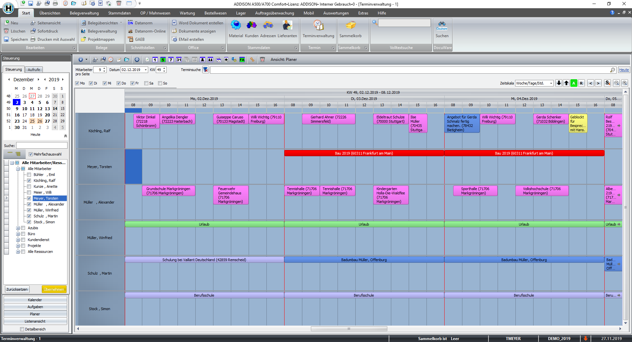Expand the Azubis tree node
Viewport: 632px width, 342px height.
pyautogui.click(x=18, y=228)
